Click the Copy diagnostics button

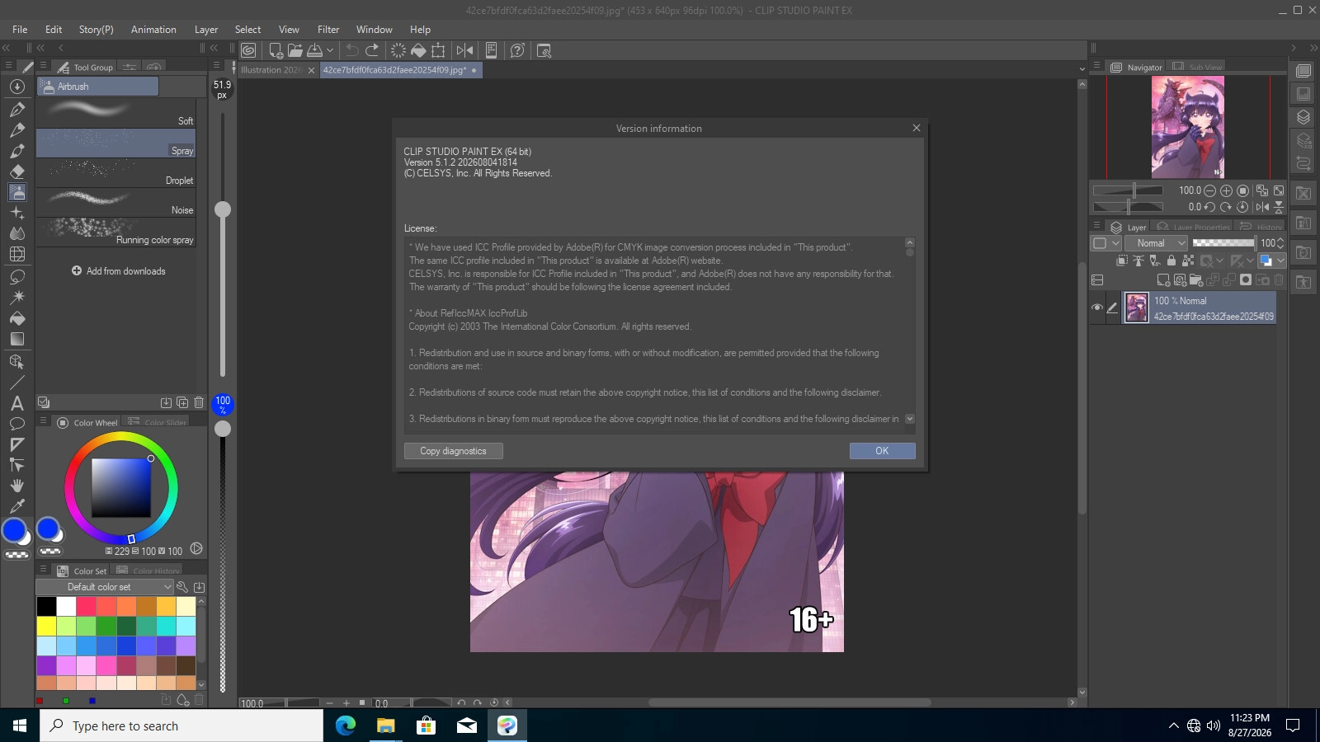click(x=453, y=451)
